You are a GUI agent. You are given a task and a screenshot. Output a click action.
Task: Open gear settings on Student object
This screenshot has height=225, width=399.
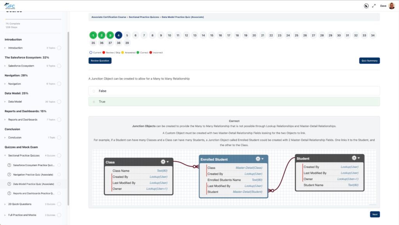(354, 158)
